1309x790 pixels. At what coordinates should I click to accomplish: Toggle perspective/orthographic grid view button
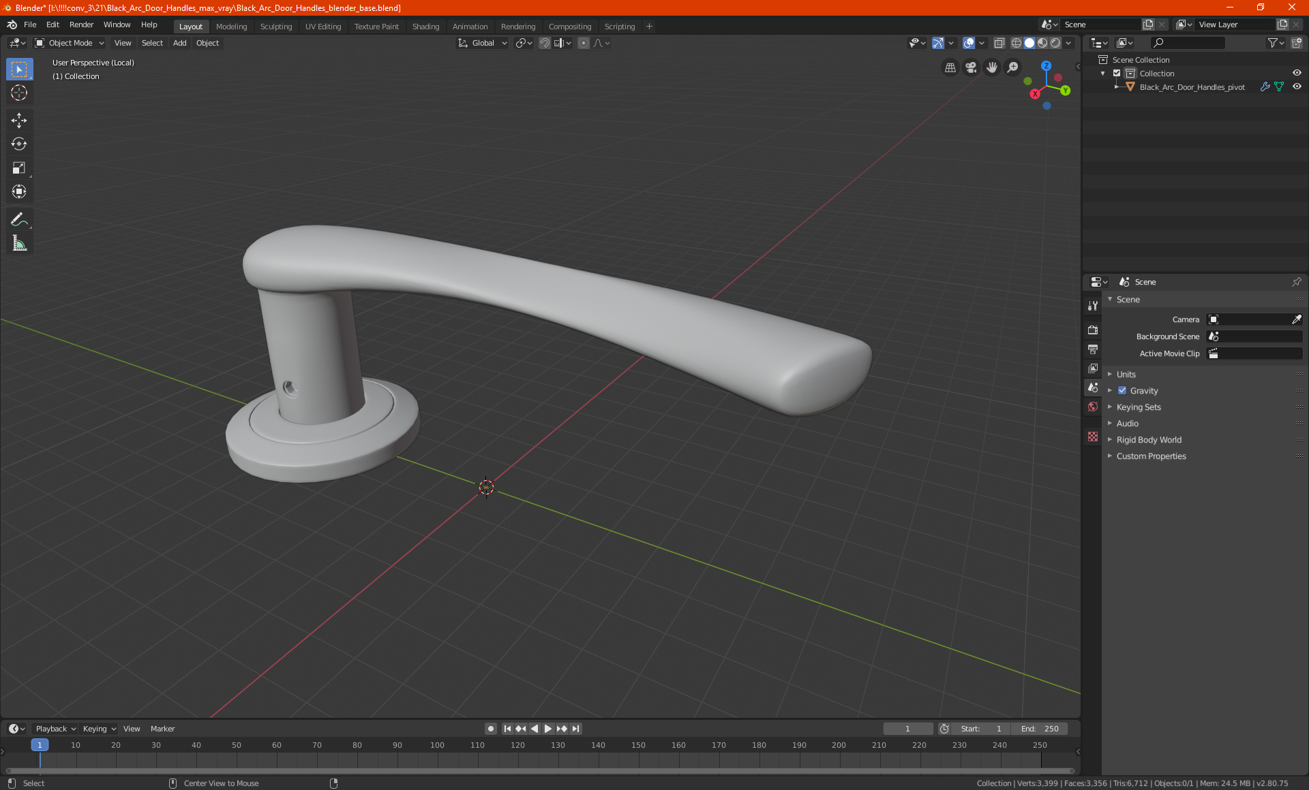tap(950, 67)
